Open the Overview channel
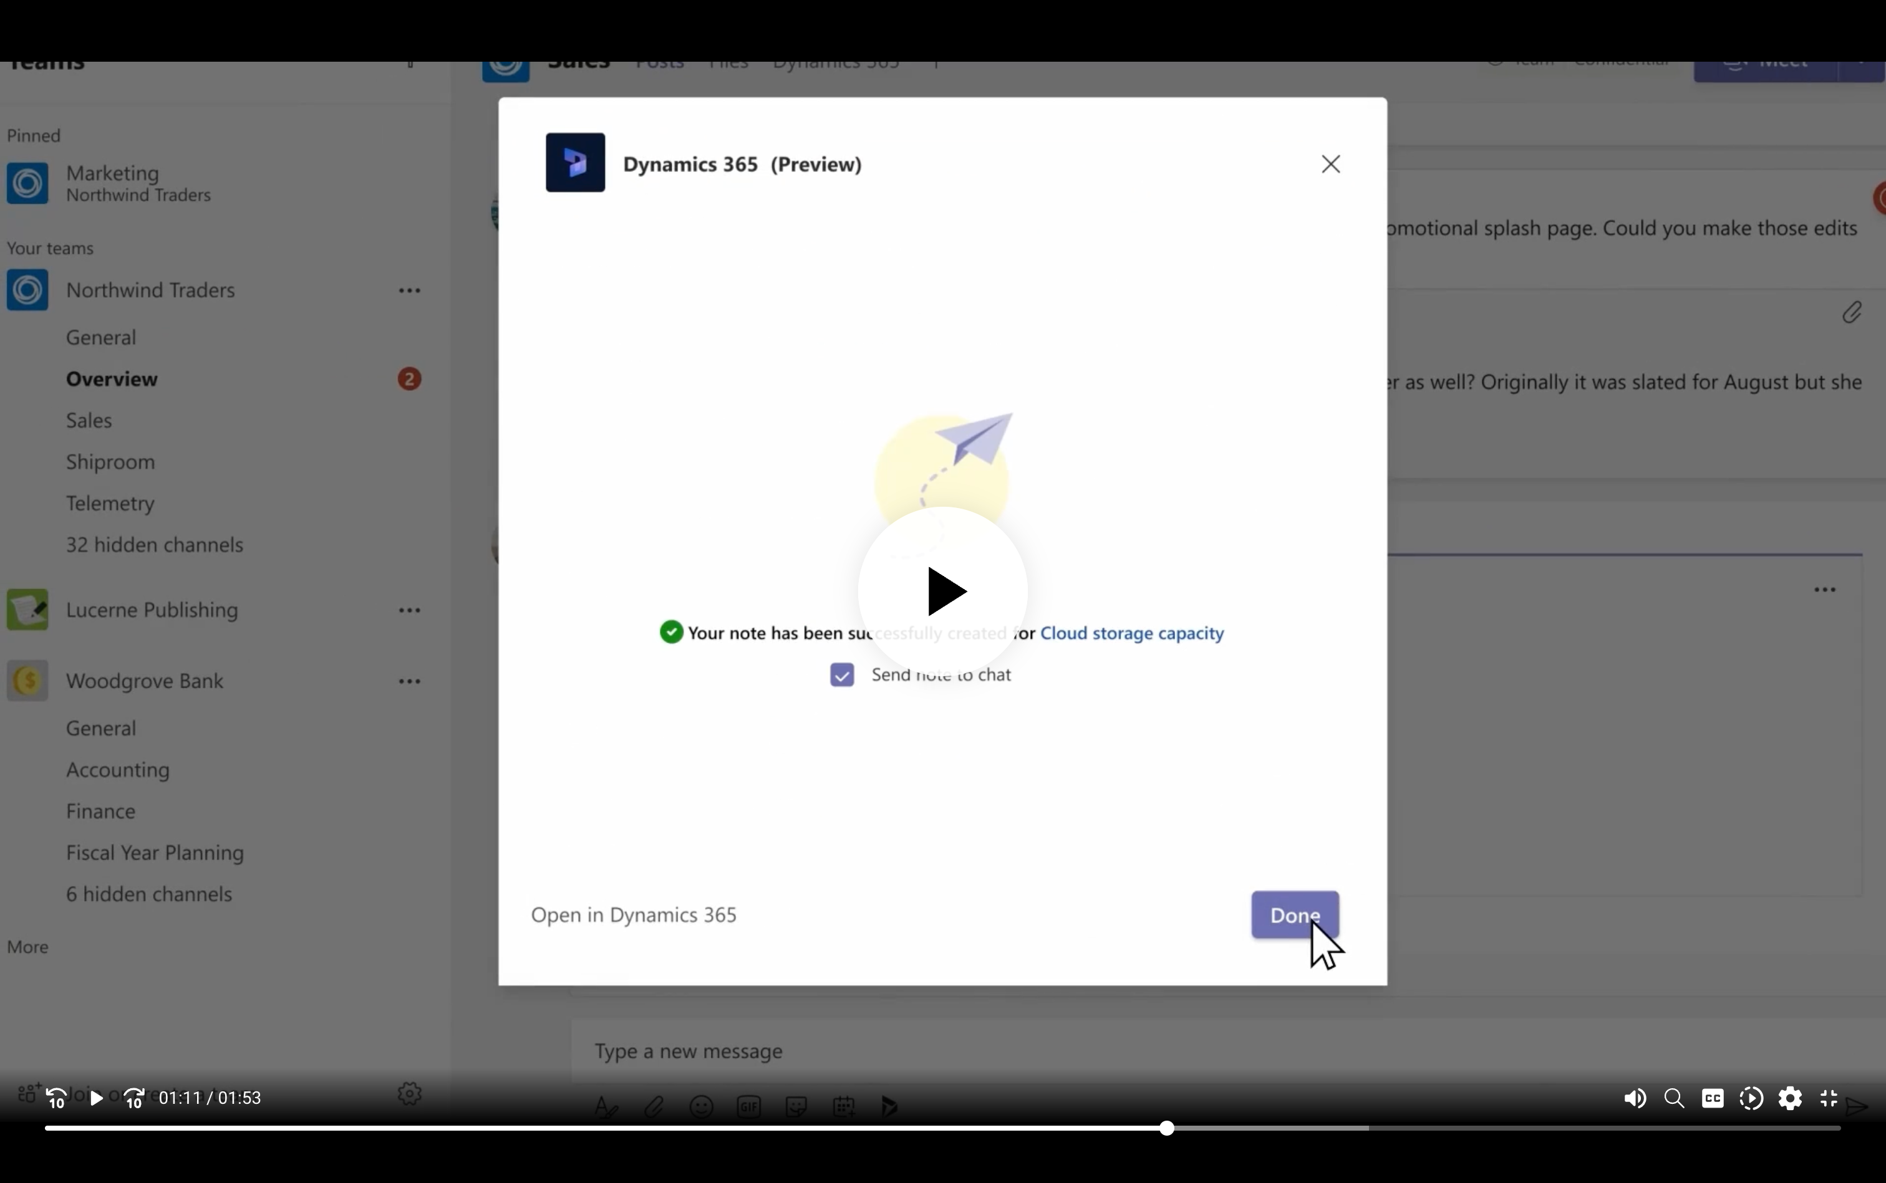 pyautogui.click(x=112, y=379)
